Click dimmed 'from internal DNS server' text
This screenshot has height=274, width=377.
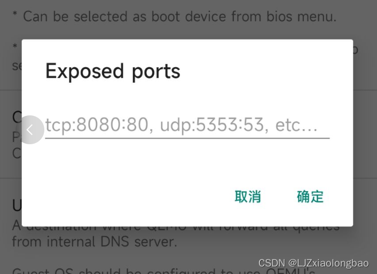pos(95,242)
